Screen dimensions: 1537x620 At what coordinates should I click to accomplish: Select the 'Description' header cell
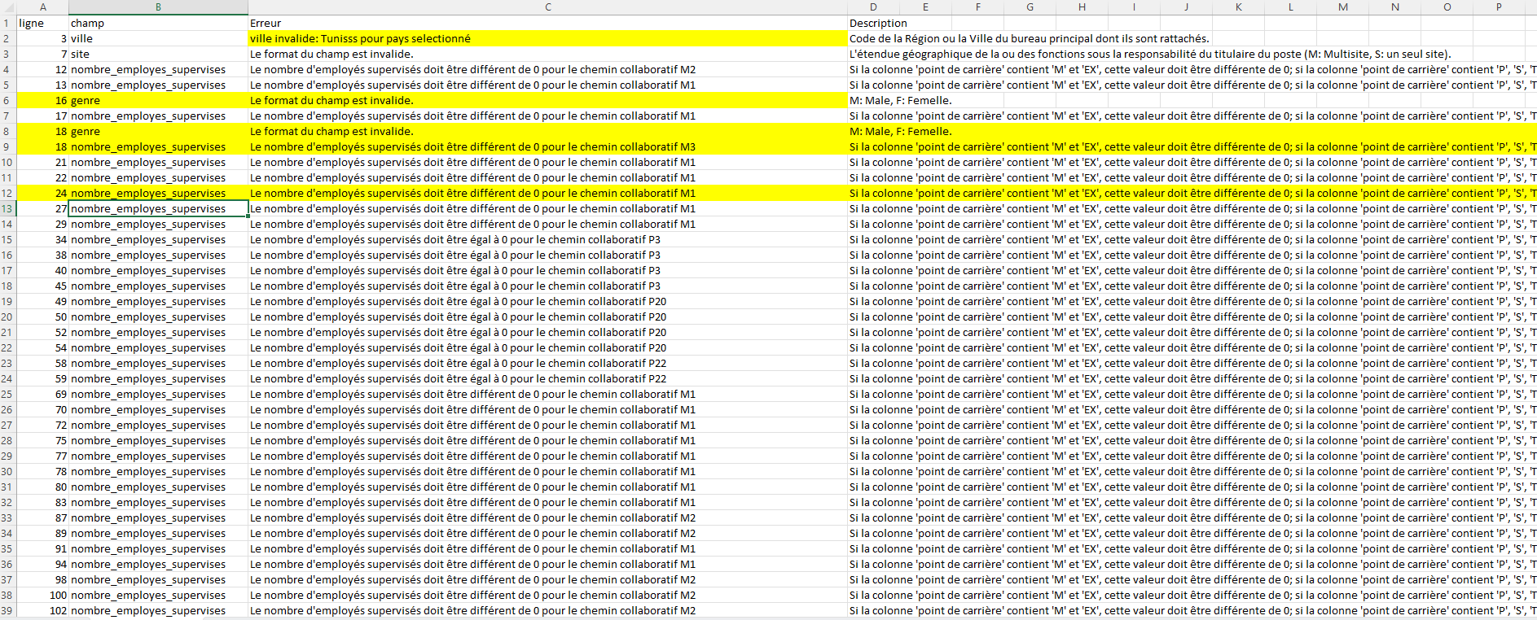(x=878, y=23)
